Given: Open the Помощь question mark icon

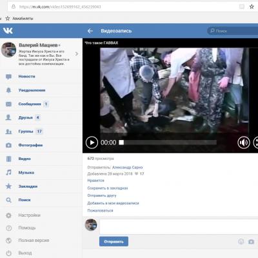Looking at the screenshot, I should (8, 228).
